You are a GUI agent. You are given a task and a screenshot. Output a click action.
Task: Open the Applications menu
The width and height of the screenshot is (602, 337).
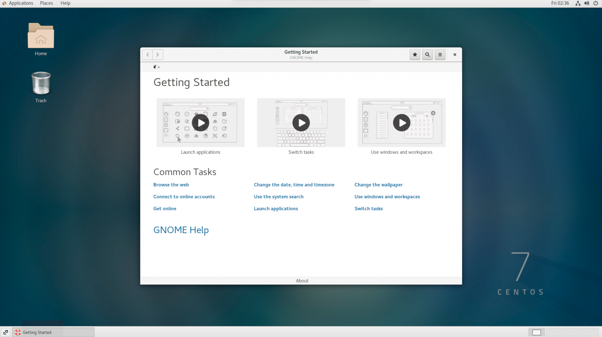[x=21, y=3]
